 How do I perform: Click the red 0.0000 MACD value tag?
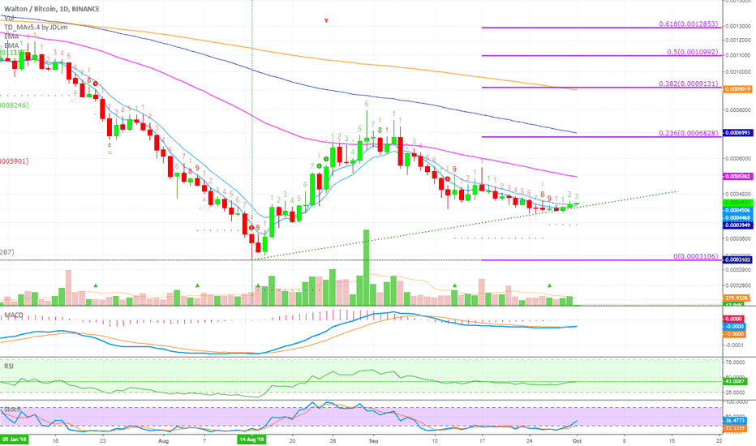tap(734, 319)
